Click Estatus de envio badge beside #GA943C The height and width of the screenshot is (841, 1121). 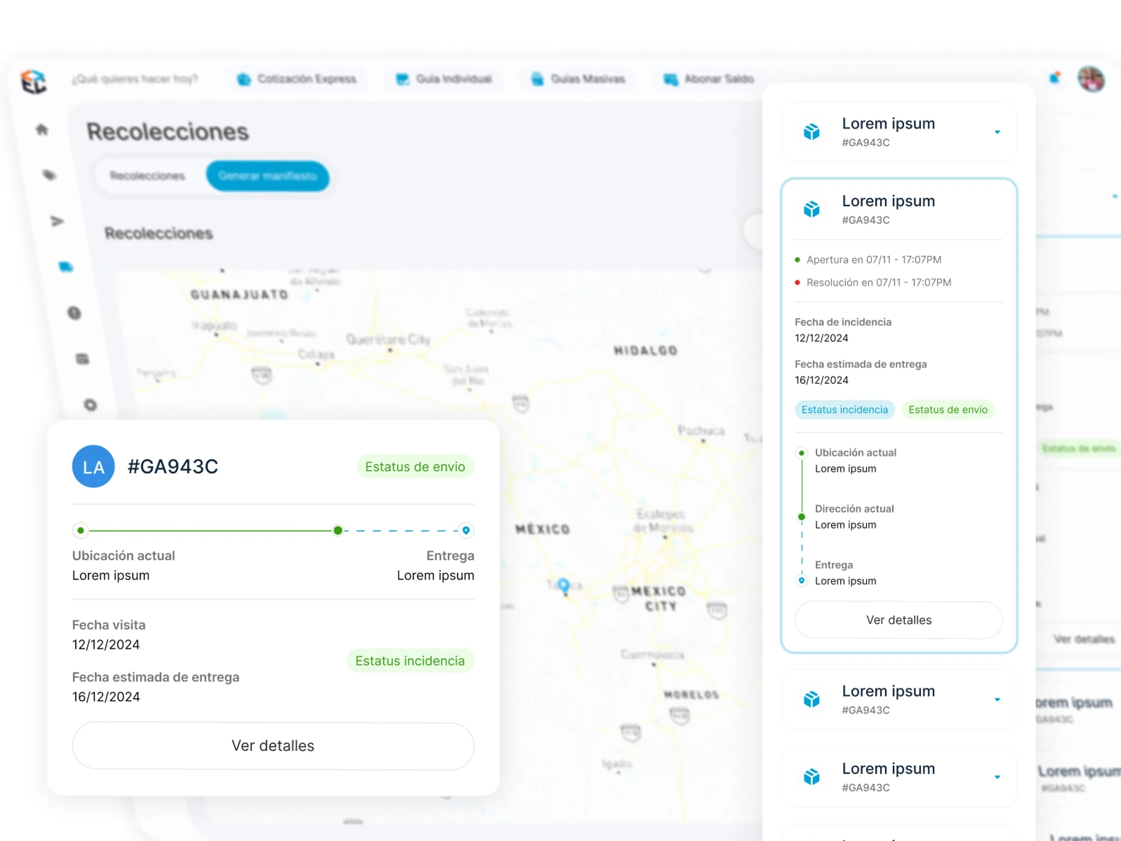pos(415,466)
